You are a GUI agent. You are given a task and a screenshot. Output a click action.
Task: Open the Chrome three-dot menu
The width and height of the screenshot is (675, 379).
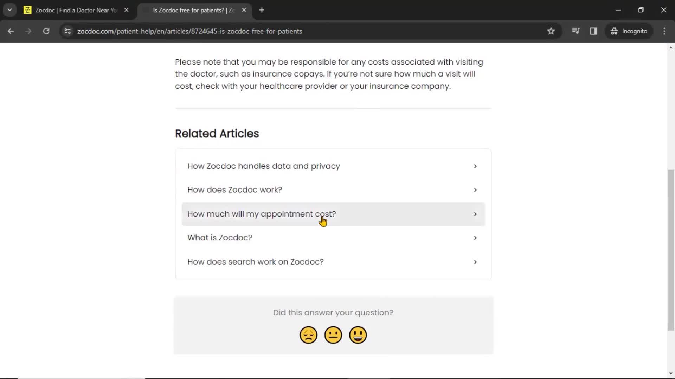click(664, 31)
